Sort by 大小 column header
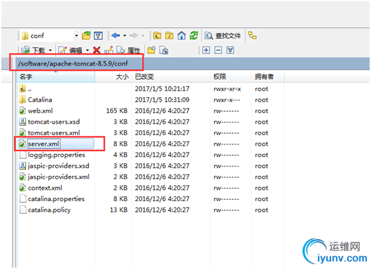Screen dimensions: 371x269 point(113,77)
